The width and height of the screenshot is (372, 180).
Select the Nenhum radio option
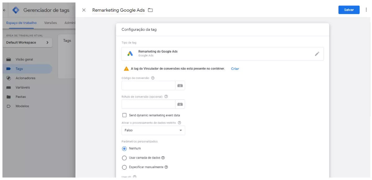tap(124, 148)
